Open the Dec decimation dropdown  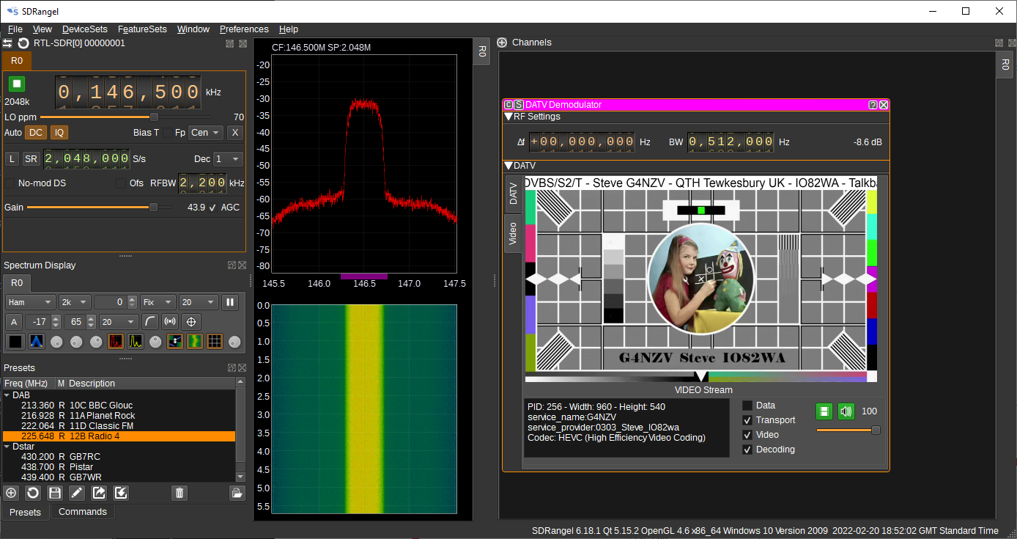point(228,159)
